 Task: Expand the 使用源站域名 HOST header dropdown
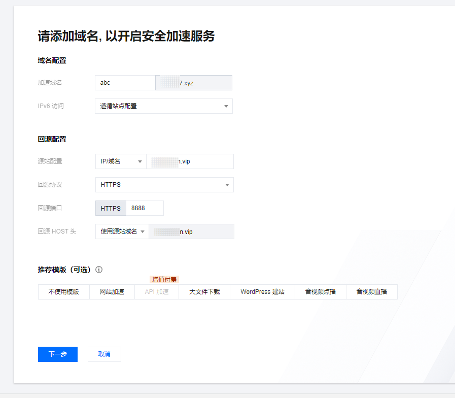pyautogui.click(x=122, y=231)
